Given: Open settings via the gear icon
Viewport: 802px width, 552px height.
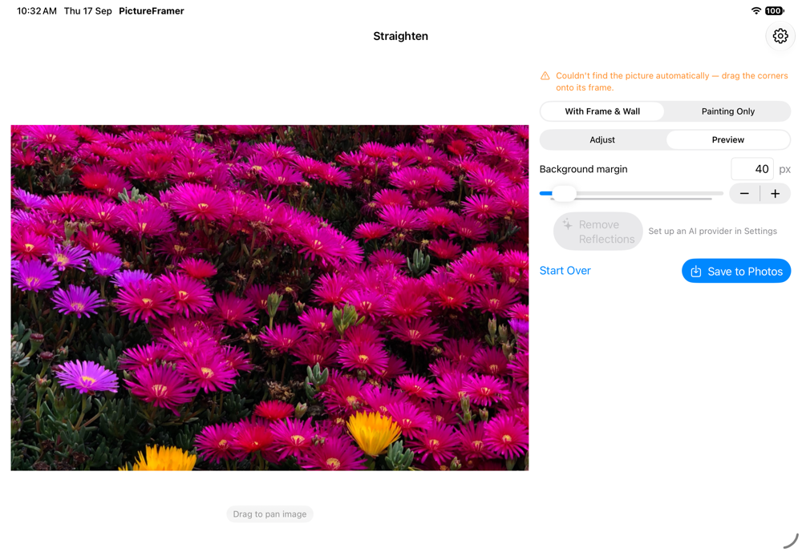Looking at the screenshot, I should click(x=780, y=36).
